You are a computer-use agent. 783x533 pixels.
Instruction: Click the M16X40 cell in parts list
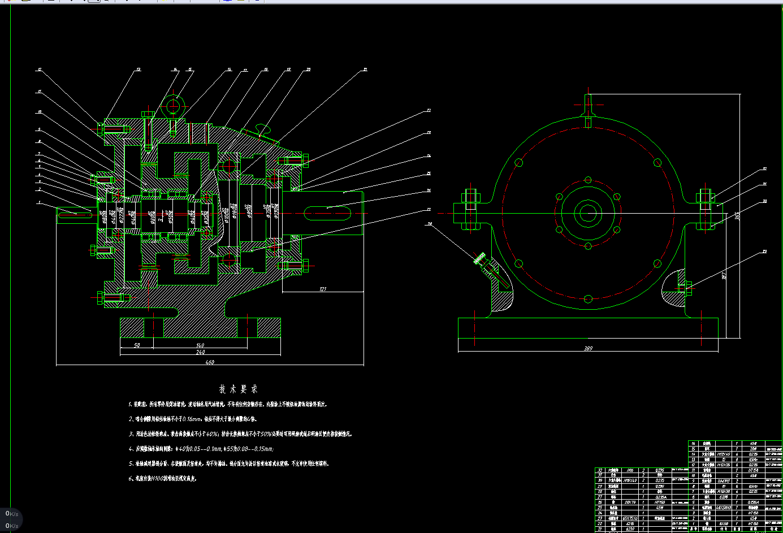tap(630, 480)
